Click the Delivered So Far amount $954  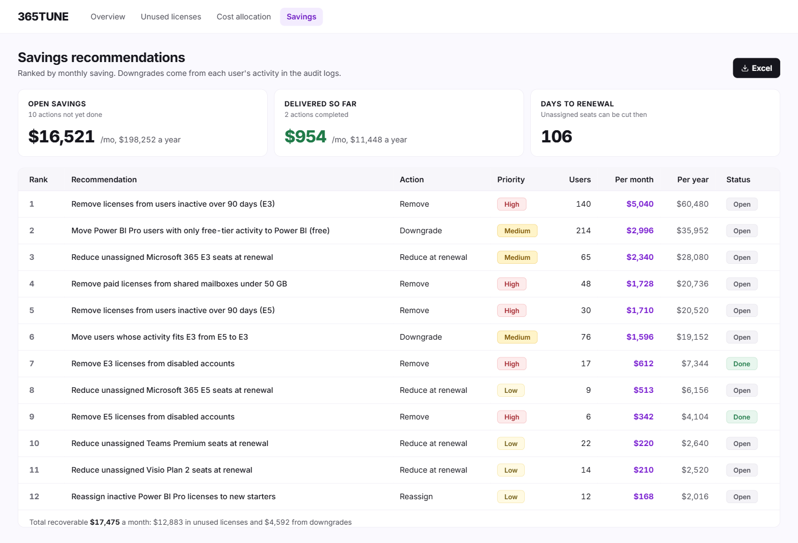click(x=305, y=136)
